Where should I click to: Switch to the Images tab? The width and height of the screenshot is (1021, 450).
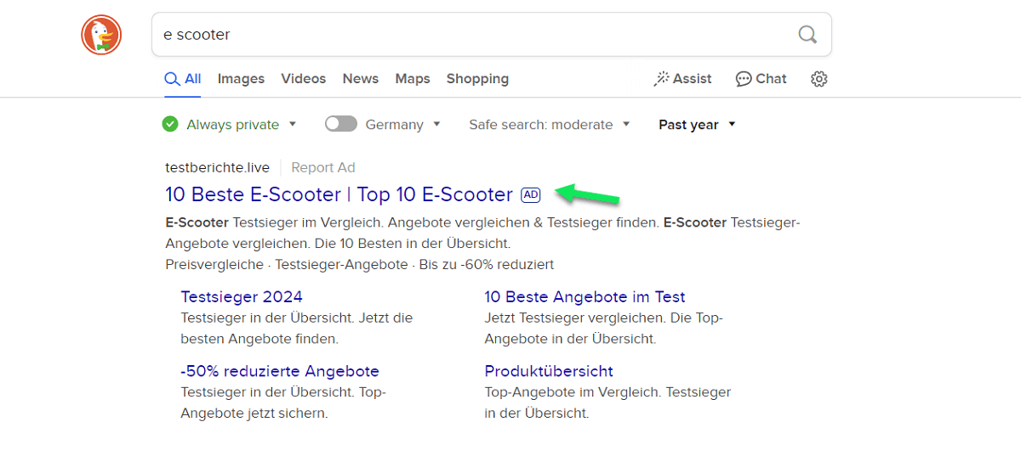click(241, 79)
